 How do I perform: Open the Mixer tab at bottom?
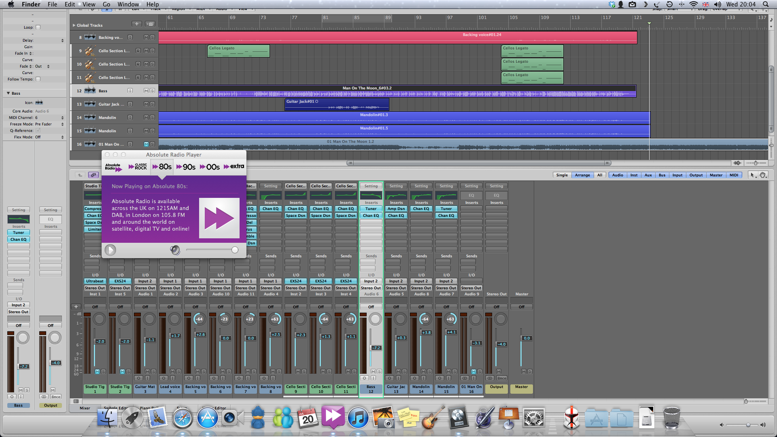click(x=85, y=408)
